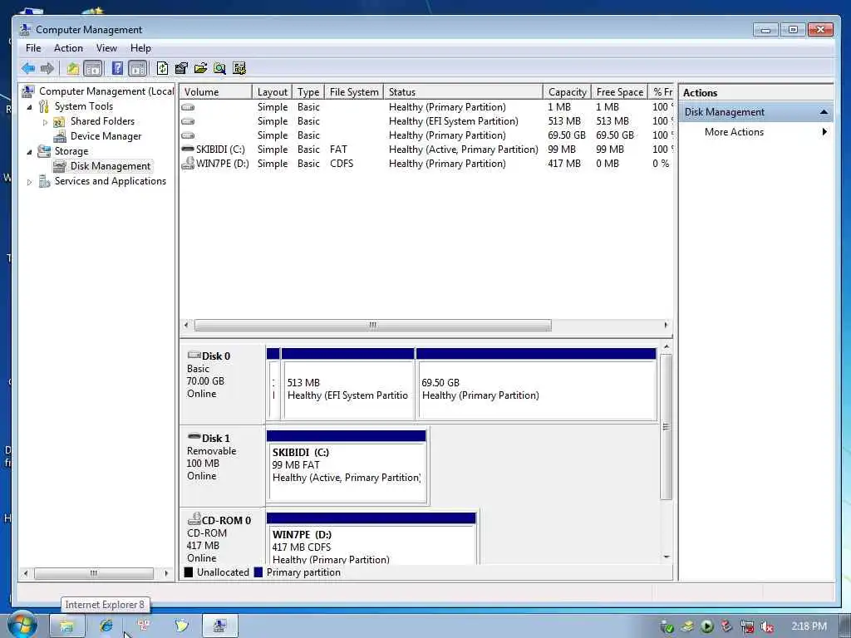Select the drive icon of the 513 MB volume row
Image resolution: width=851 pixels, height=638 pixels.
pos(188,121)
